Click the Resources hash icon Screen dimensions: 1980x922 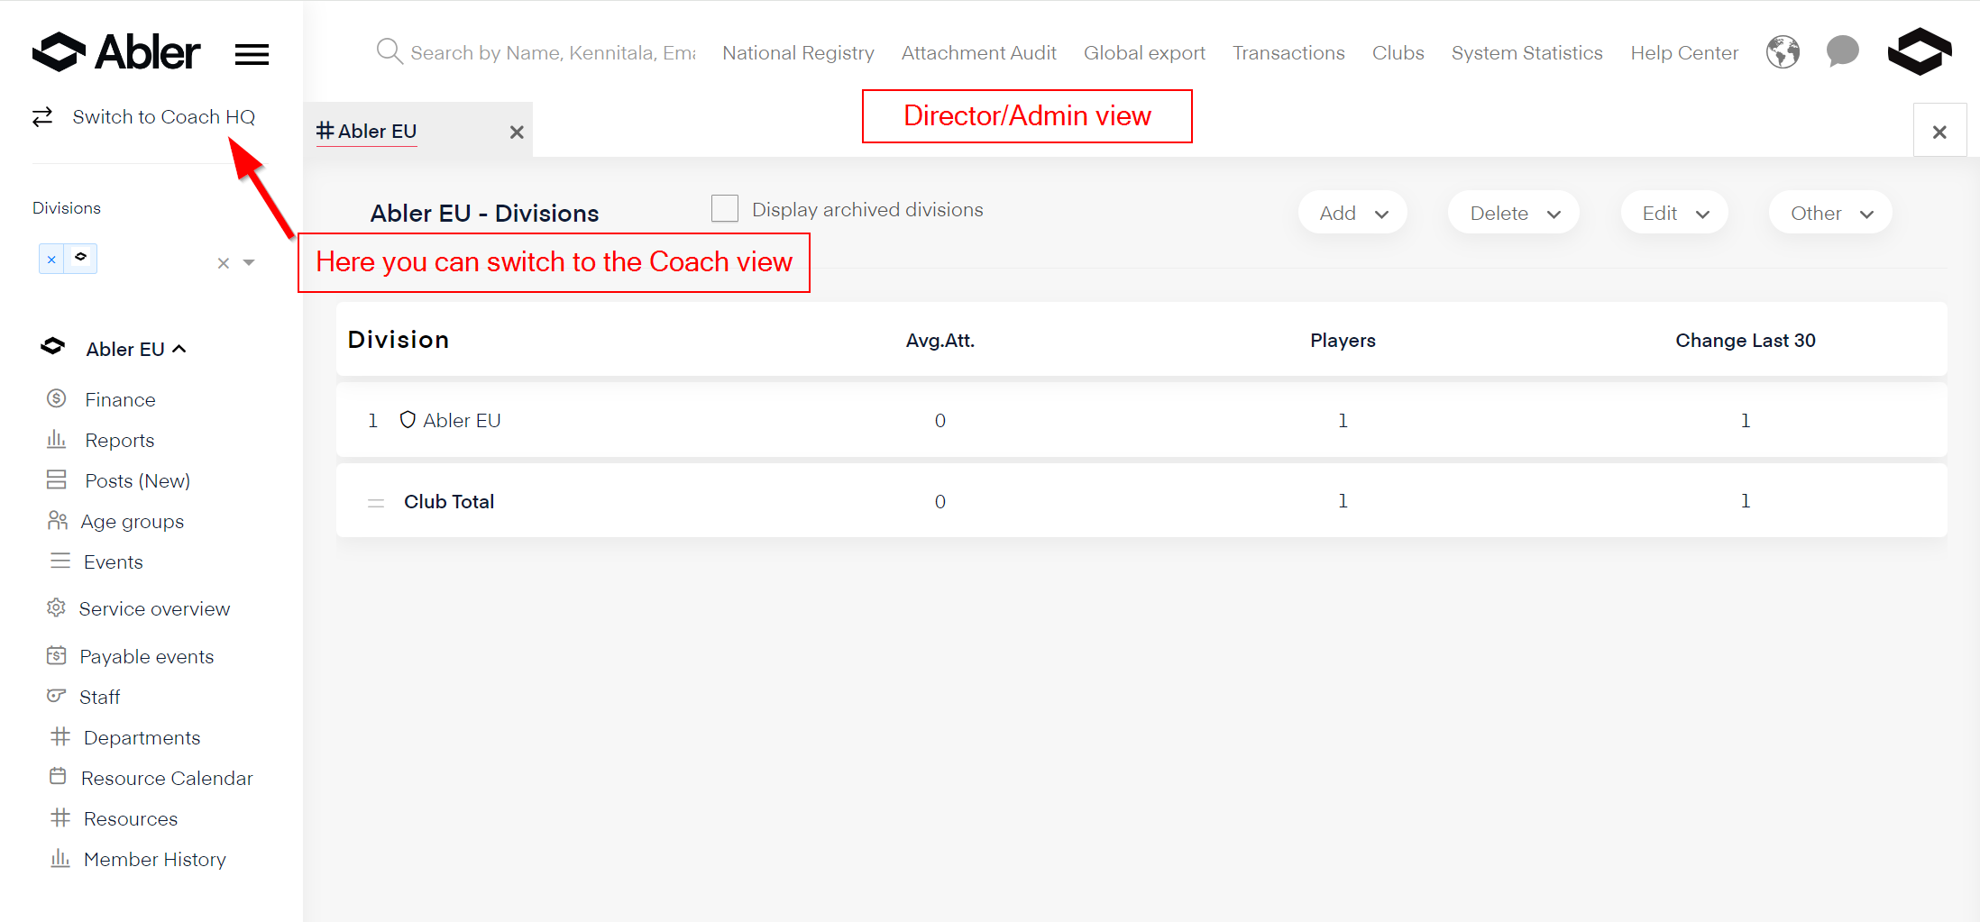(x=60, y=817)
